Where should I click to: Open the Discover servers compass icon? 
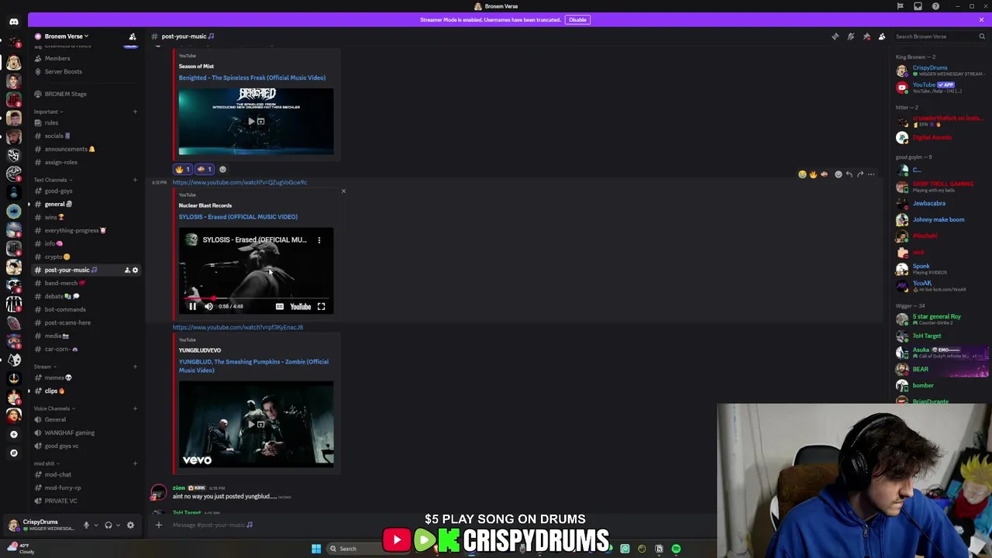click(x=14, y=453)
